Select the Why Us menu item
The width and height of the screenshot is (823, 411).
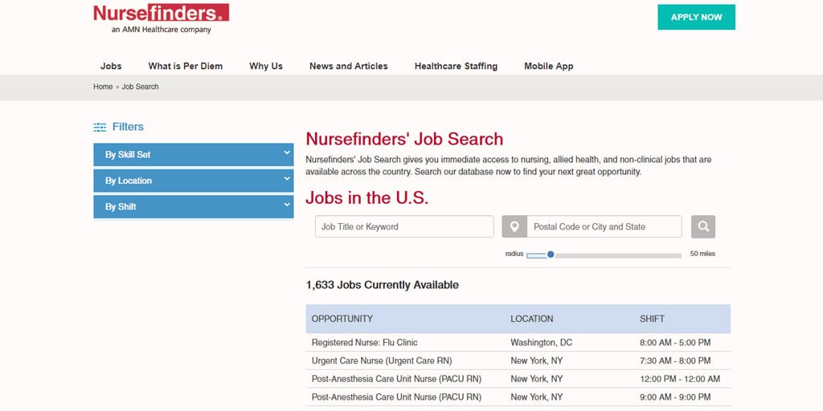(x=266, y=66)
